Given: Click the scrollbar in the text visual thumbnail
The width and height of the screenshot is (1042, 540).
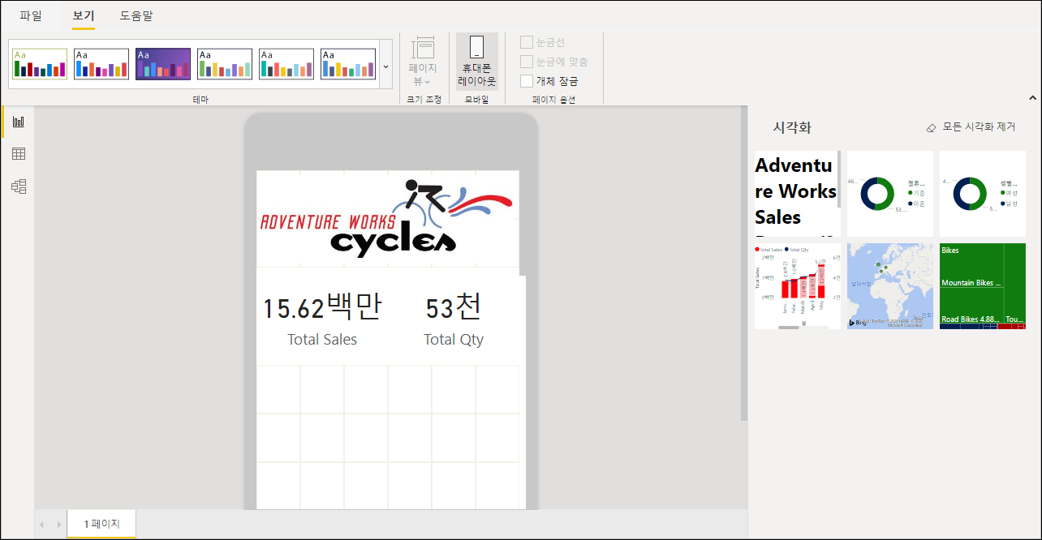Looking at the screenshot, I should coord(839,180).
